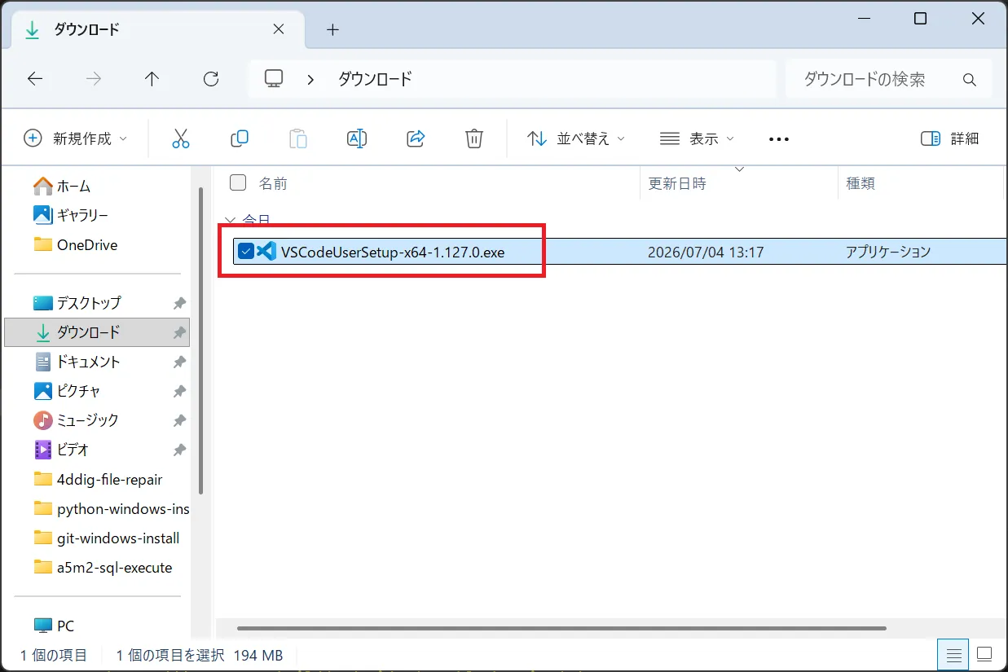The image size is (1008, 672).
Task: Open 4ddig-file-repair folder in sidebar
Action: pos(97,479)
